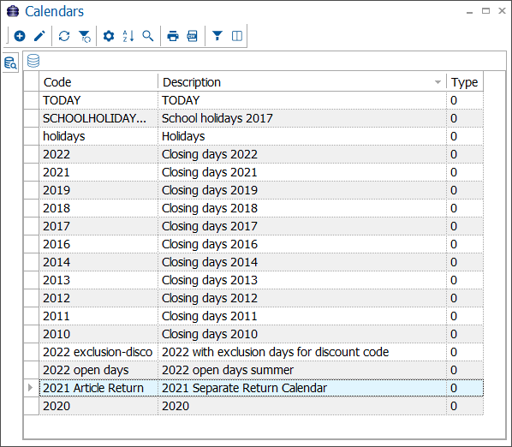Click the database search icon on left sidebar
Viewport: 512px width, 447px height.
10,63
